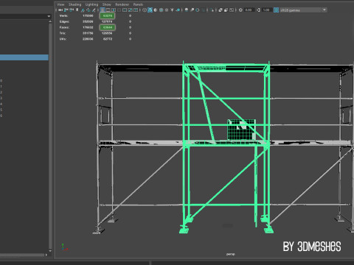Click the 'Tris:' poly count label
This screenshot has height=265, width=354.
tap(63, 33)
